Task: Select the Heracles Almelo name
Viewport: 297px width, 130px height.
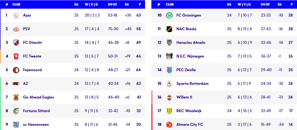Action: tap(191, 43)
